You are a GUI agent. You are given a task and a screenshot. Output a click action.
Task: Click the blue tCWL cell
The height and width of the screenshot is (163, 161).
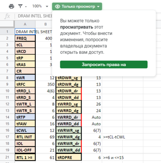tap(25, 130)
